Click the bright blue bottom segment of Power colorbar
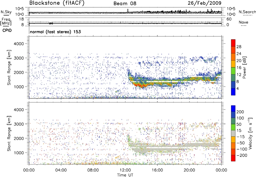The image size is (256, 177). point(233,92)
